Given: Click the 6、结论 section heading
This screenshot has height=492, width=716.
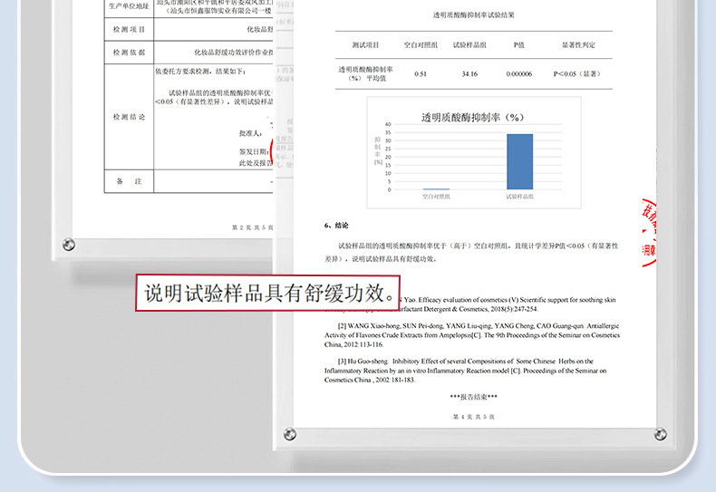Looking at the screenshot, I should [336, 226].
